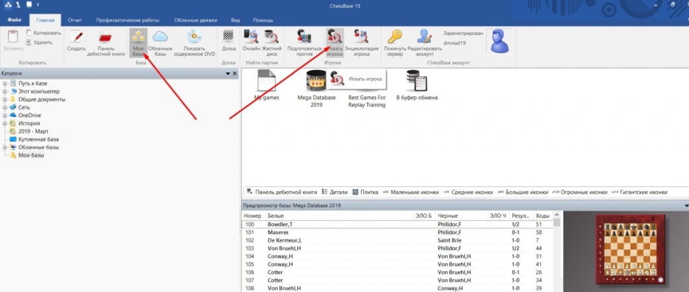Open the Профилактические работы tab
Screen dimensions: 689x292
tap(127, 20)
